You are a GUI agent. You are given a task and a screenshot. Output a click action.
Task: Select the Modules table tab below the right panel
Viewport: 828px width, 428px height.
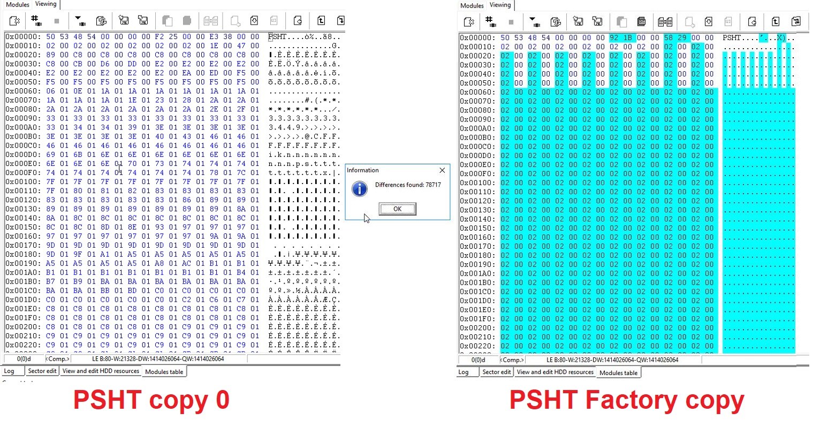618,373
